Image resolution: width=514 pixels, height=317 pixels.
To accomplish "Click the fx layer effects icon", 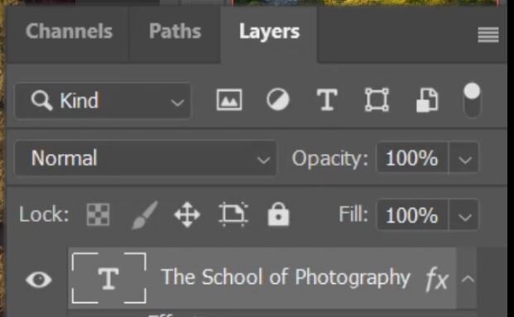I will click(x=437, y=279).
